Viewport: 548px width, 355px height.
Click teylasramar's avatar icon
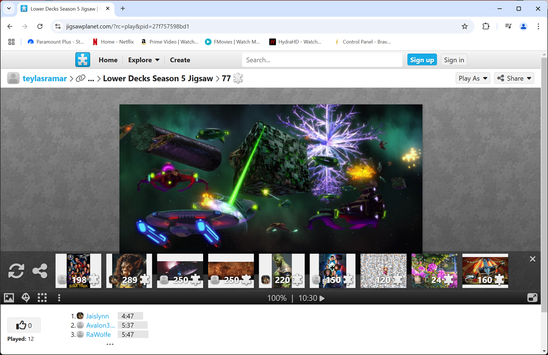click(13, 78)
